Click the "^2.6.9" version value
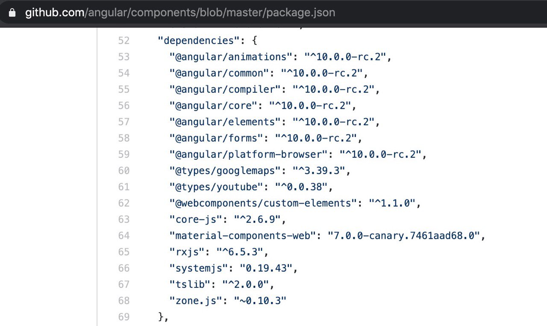The width and height of the screenshot is (547, 326). 257,219
